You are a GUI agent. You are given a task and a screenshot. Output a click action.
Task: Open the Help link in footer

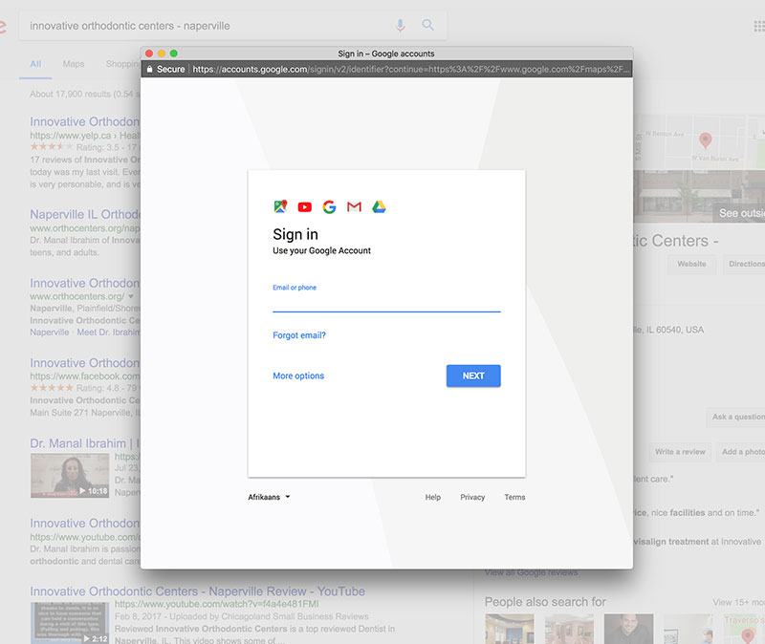point(433,497)
